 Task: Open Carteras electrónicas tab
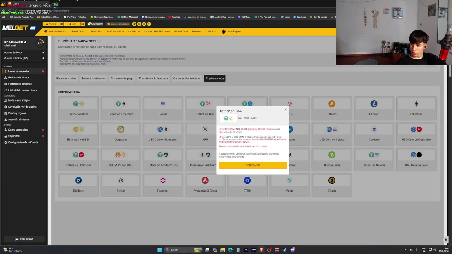[x=187, y=78]
